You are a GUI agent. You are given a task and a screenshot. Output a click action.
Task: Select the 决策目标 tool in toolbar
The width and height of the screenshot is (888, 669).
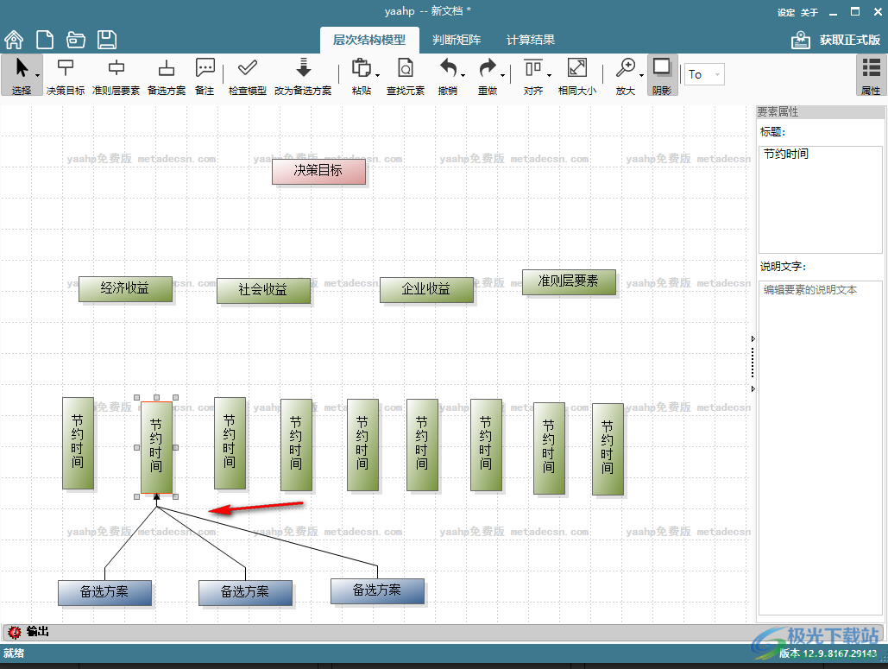tap(66, 75)
